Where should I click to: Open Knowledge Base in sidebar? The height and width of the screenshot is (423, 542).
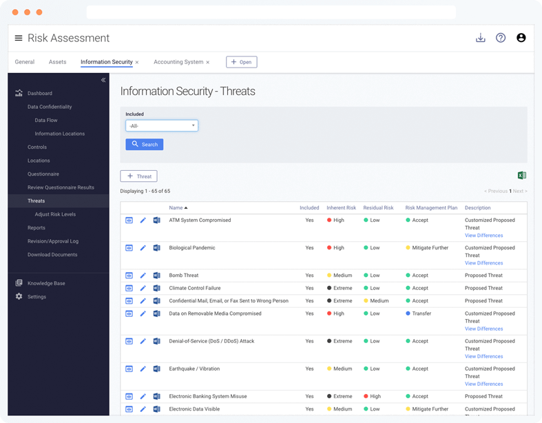(x=46, y=283)
